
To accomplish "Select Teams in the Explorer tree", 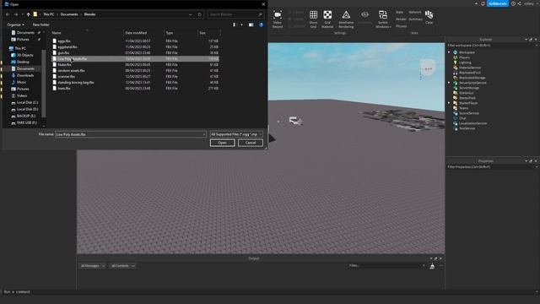I will [463, 108].
